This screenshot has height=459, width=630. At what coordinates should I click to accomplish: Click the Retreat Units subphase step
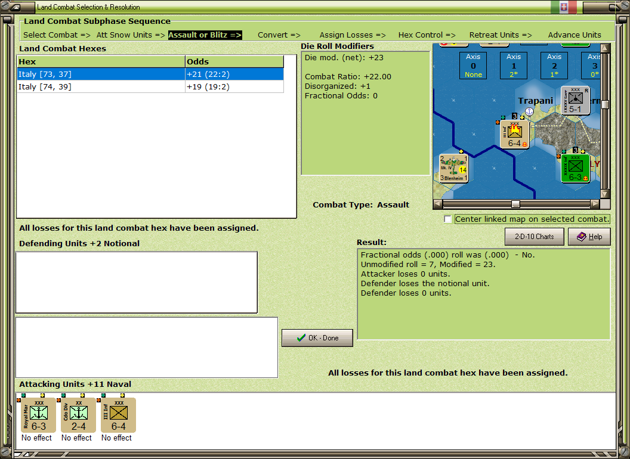(500, 35)
